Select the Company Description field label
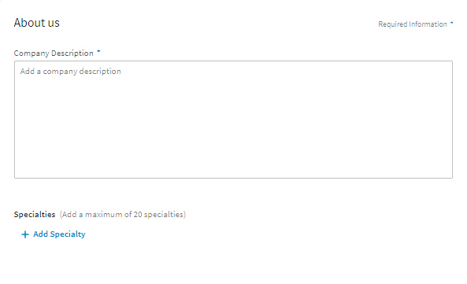This screenshot has height=284, width=467. (54, 53)
